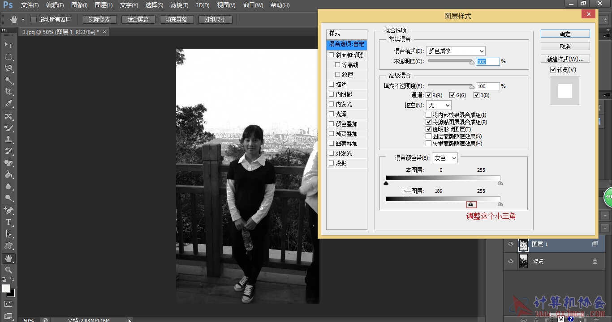Uncheck the 预览(V) preview checkbox

pyautogui.click(x=553, y=70)
